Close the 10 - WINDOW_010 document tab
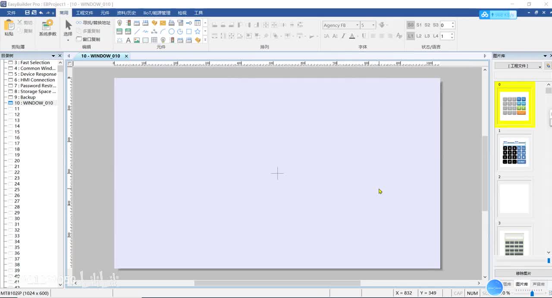Viewport: 552px width, 298px height. (126, 56)
